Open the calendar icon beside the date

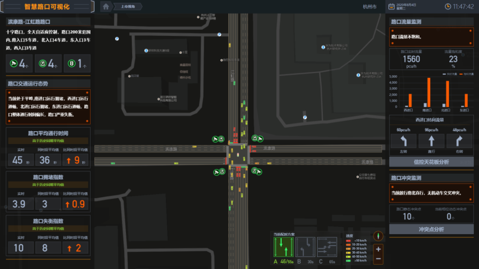click(391, 6)
